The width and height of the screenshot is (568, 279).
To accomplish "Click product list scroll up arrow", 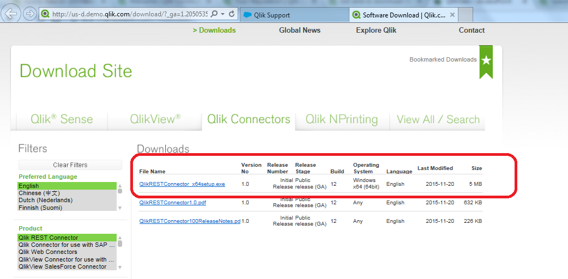I will 120,238.
